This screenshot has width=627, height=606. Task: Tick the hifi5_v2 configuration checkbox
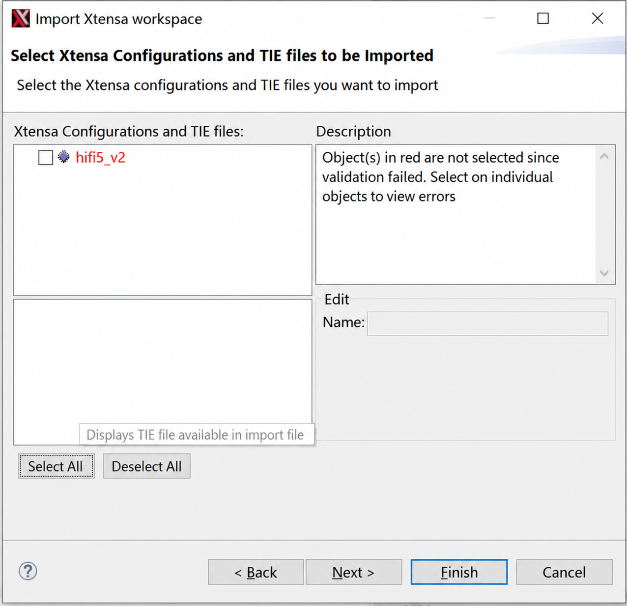pyautogui.click(x=46, y=158)
